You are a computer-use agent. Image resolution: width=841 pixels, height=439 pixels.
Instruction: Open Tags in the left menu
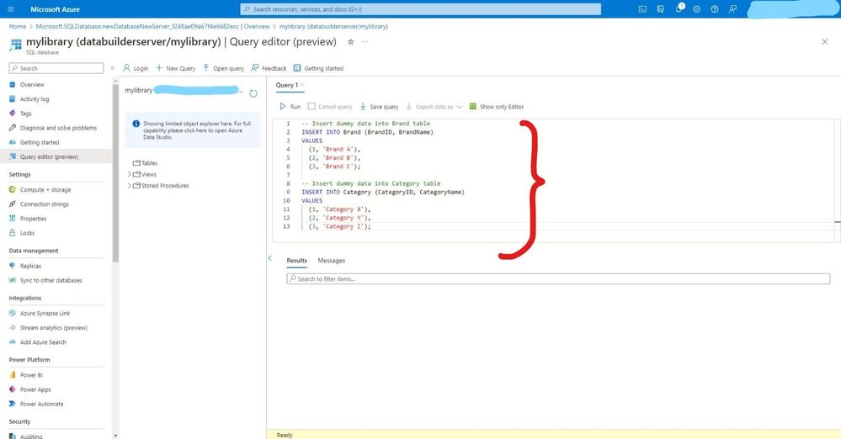click(x=26, y=114)
